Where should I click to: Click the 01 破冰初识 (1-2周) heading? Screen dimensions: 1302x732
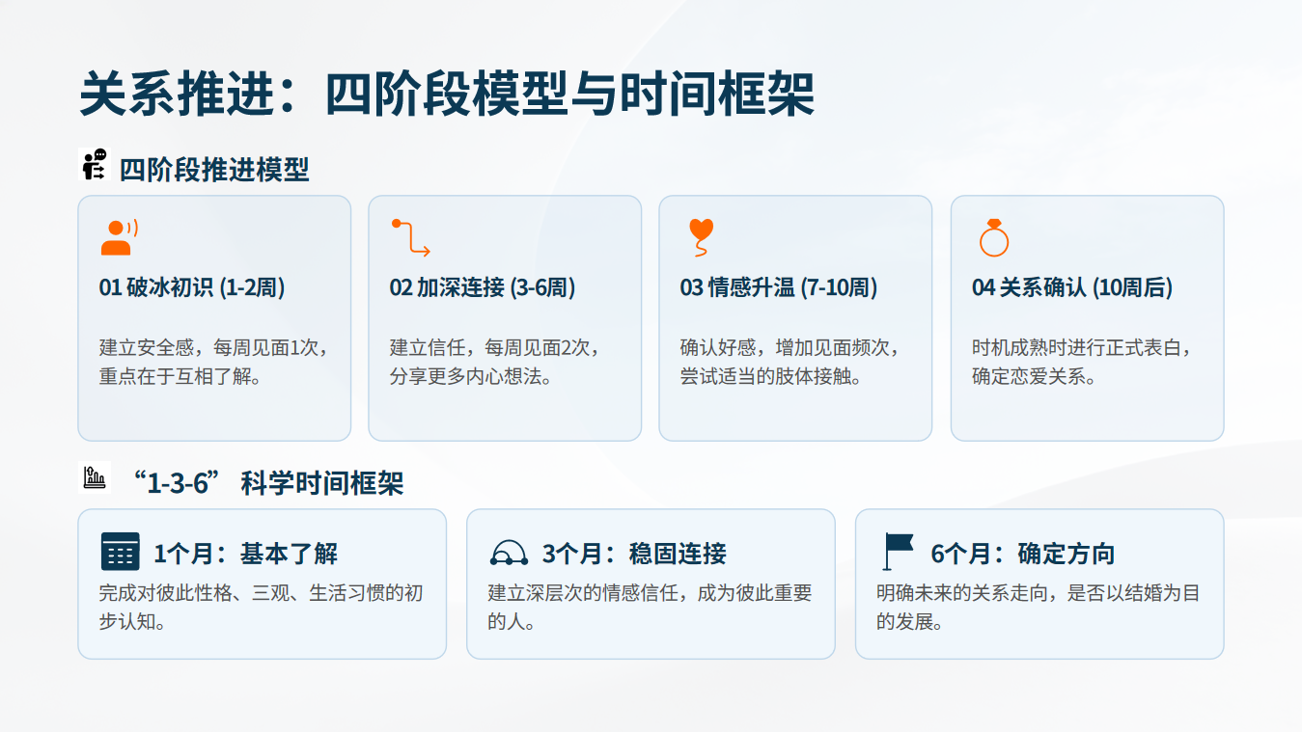click(192, 287)
